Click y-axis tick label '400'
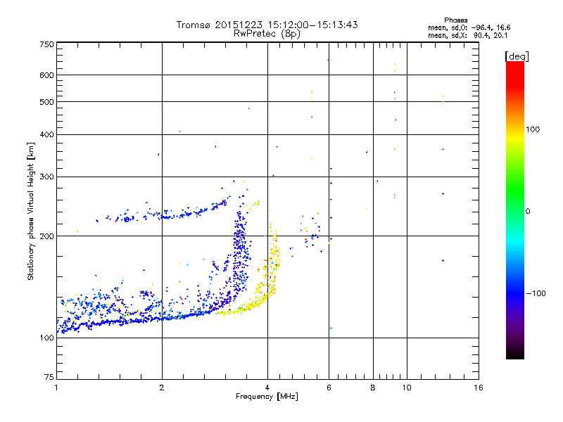 (46, 134)
